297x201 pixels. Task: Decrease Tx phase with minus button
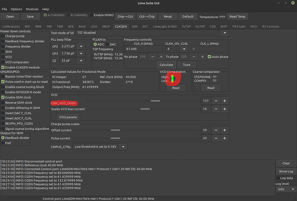coord(194,57)
